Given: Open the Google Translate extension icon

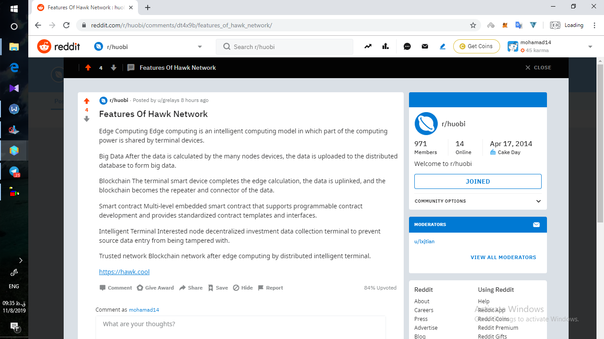Looking at the screenshot, I should click(519, 25).
